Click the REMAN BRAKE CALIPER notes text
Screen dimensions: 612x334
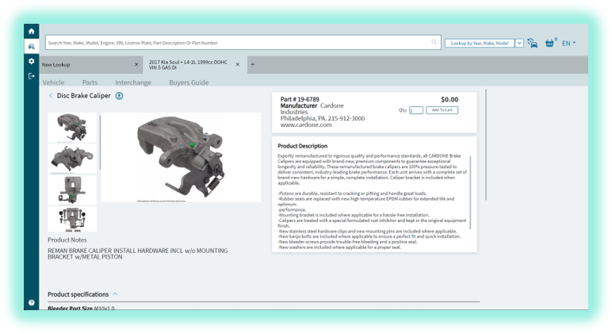(138, 254)
